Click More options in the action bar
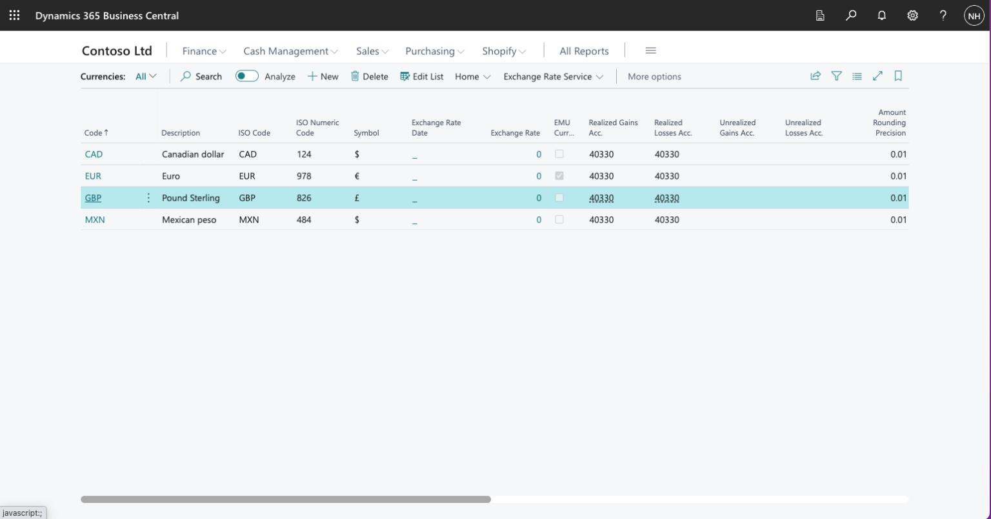 pos(654,76)
